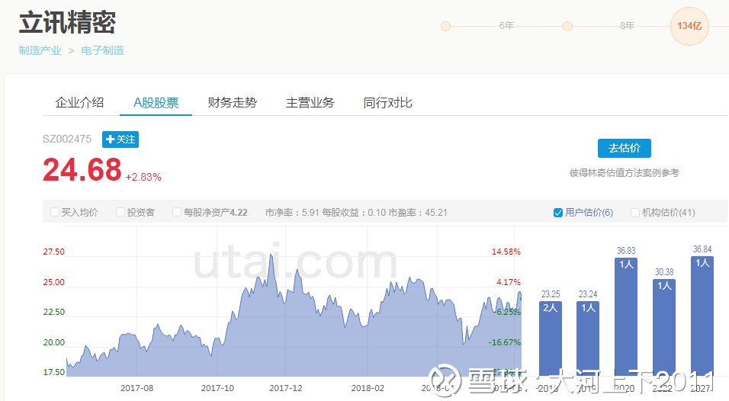Click the stock code SZ002475
Screen dimensions: 729x401
coord(67,139)
